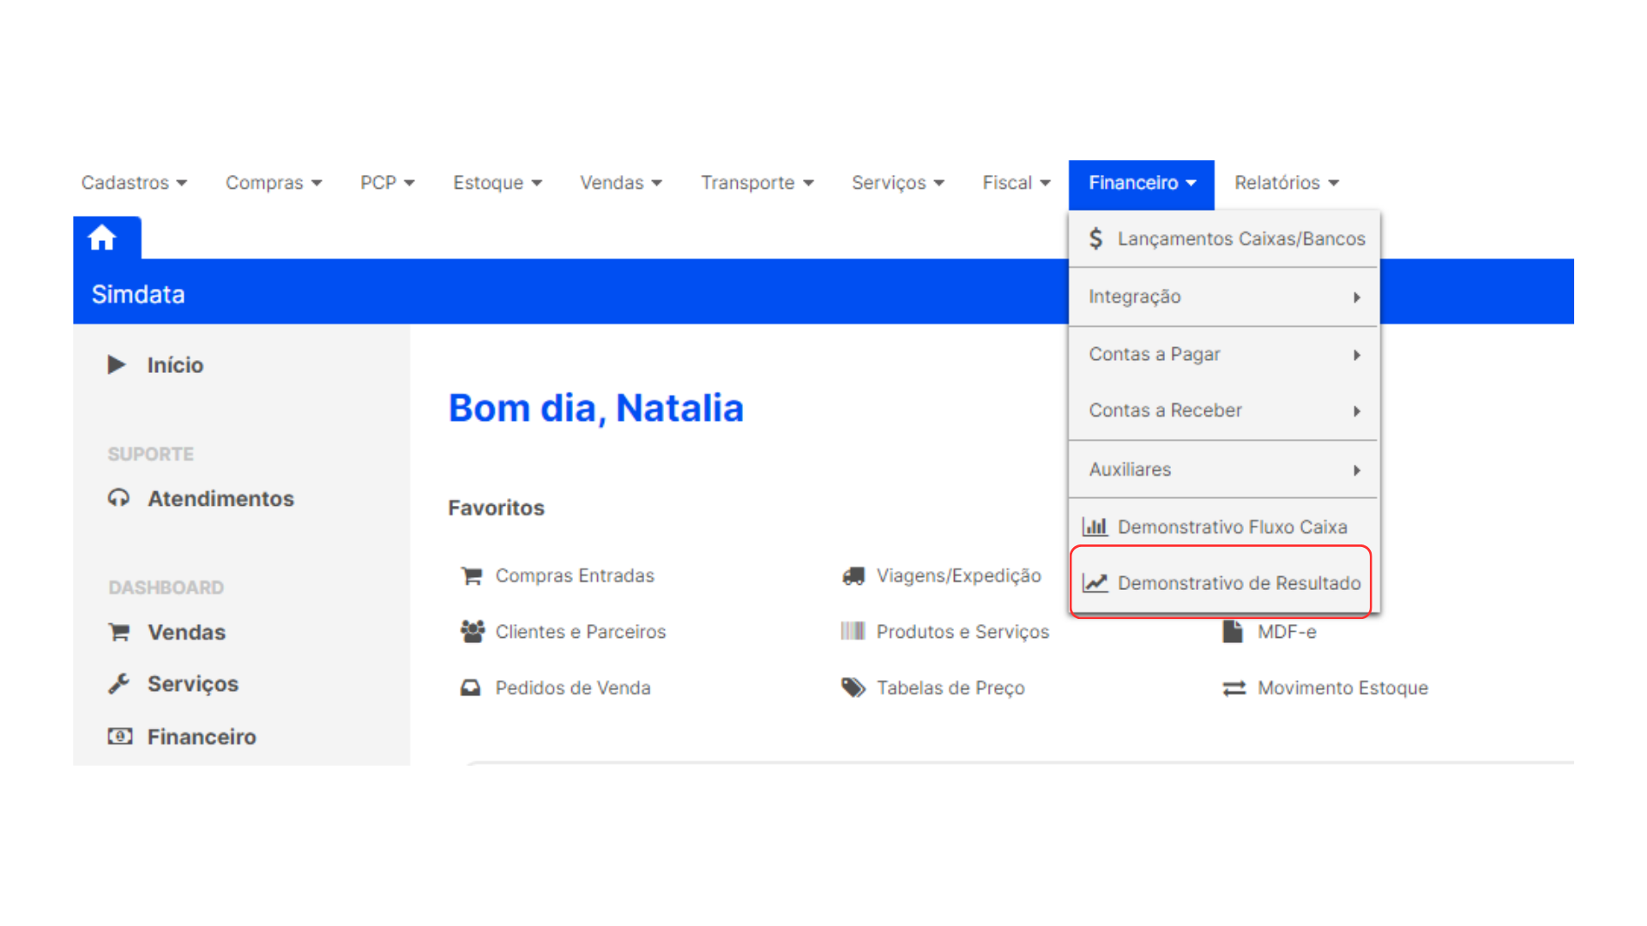Click the Atendimentos support link
The height and width of the screenshot is (926, 1647).
221,498
